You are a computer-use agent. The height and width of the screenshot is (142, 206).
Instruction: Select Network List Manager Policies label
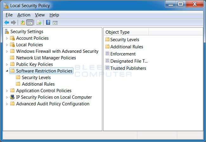point(46,58)
